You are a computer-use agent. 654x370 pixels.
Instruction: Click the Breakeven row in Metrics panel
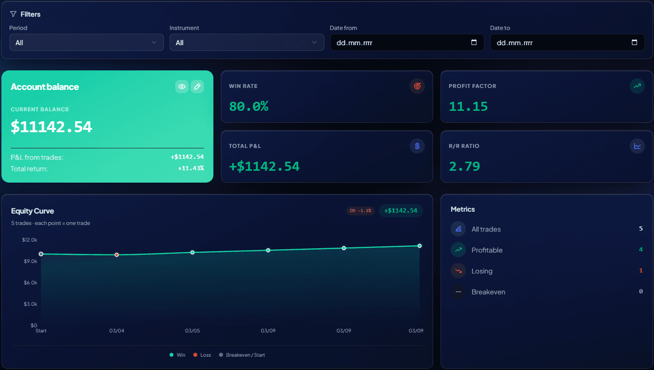pyautogui.click(x=488, y=292)
